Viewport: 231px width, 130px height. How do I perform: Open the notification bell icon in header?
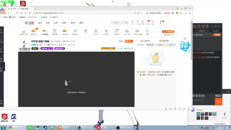click(153, 22)
